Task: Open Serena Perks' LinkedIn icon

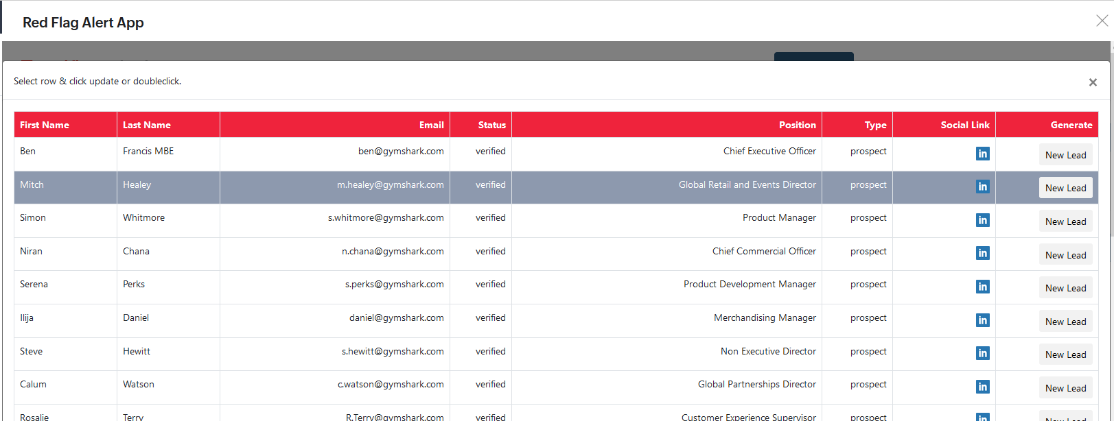Action: tap(982, 287)
